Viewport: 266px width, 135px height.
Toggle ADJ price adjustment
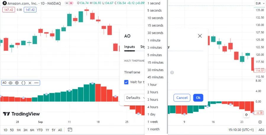point(261,130)
